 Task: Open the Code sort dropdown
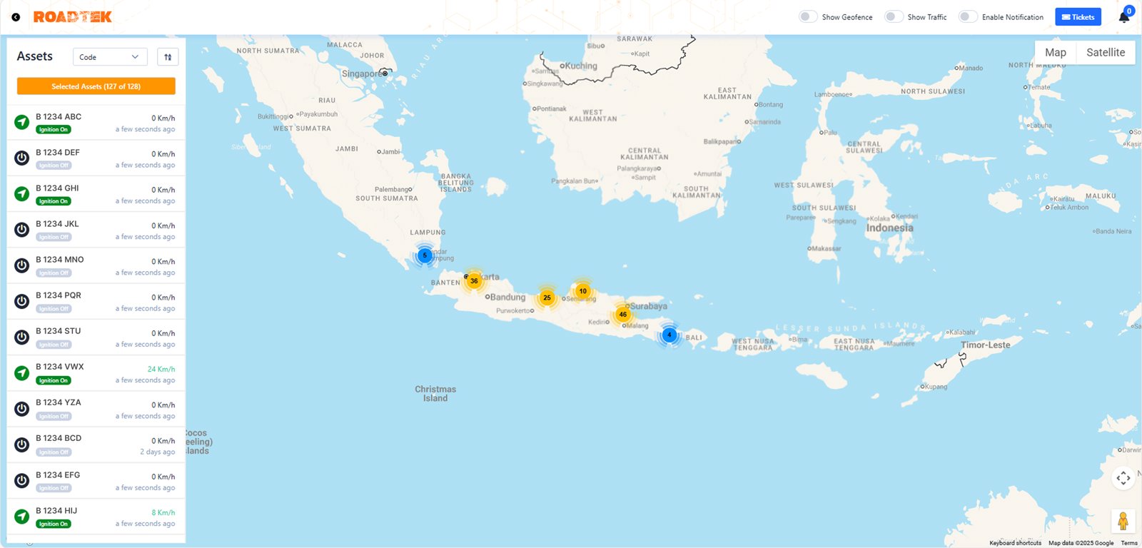pos(110,57)
